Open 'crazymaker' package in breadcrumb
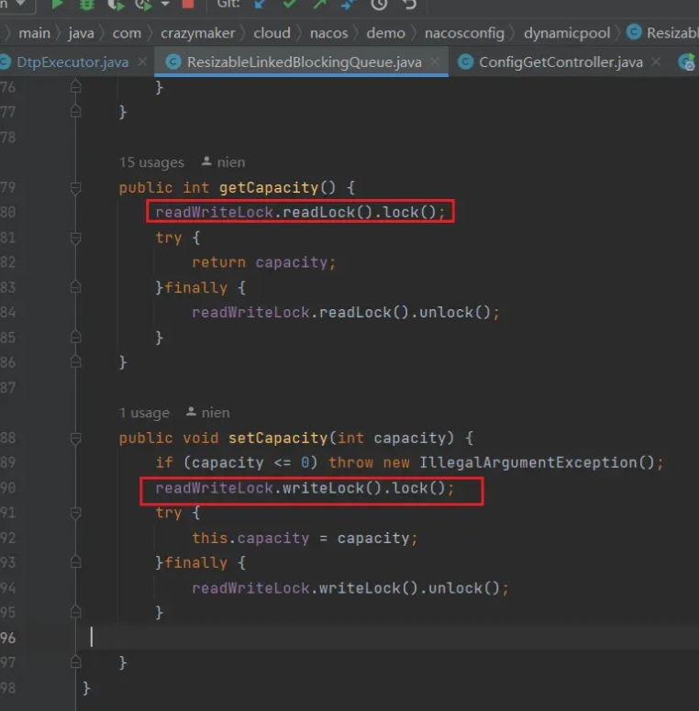Viewport: 699px width, 711px height. pos(197,33)
